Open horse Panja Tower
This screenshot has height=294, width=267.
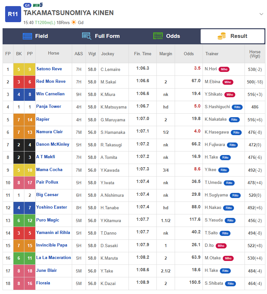pos(49,107)
